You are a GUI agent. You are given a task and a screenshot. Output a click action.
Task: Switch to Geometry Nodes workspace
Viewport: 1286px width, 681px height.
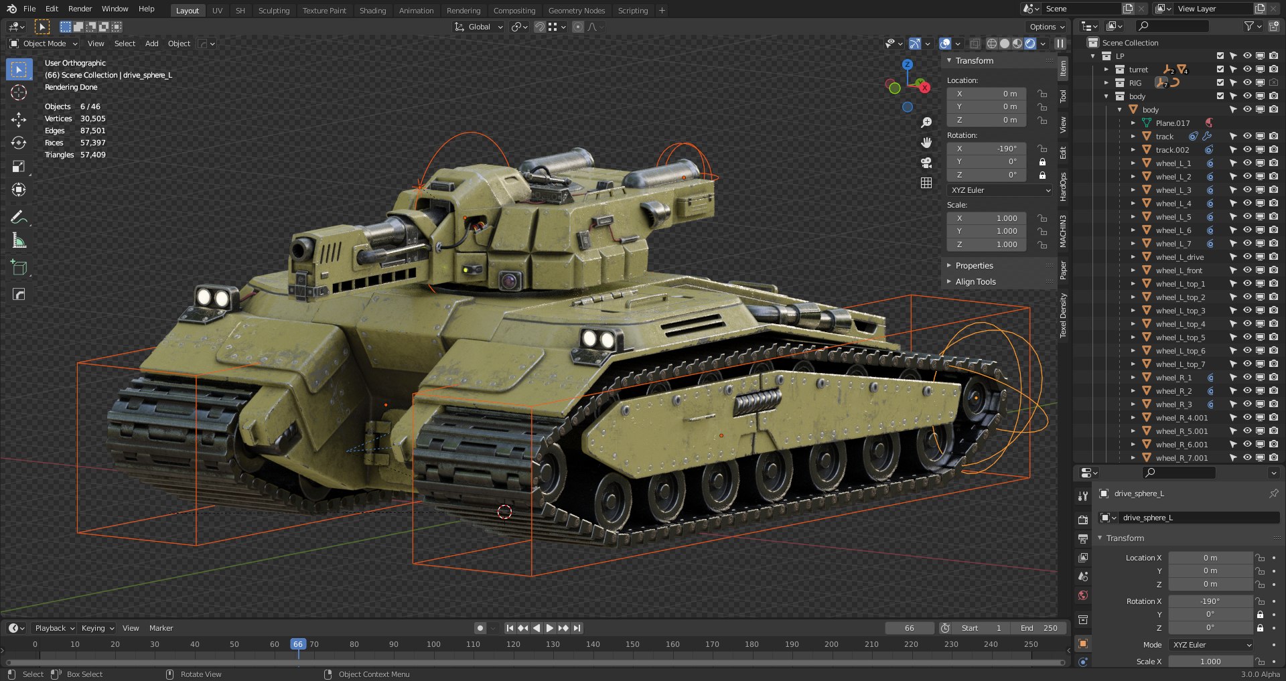576,11
